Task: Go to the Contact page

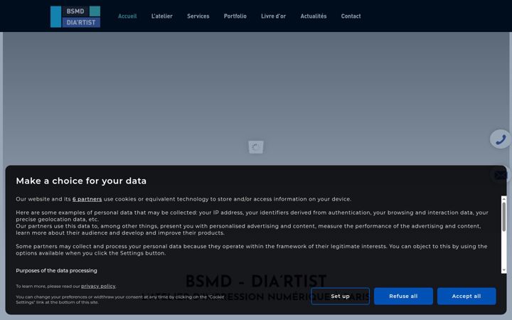Action: [351, 16]
